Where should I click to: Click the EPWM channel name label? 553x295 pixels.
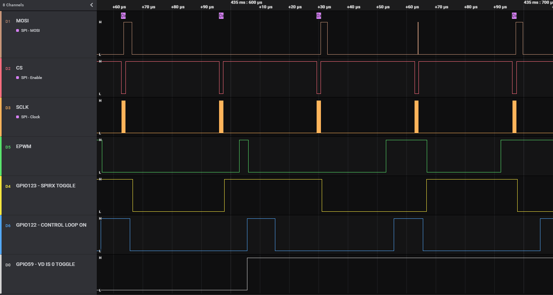(x=23, y=147)
